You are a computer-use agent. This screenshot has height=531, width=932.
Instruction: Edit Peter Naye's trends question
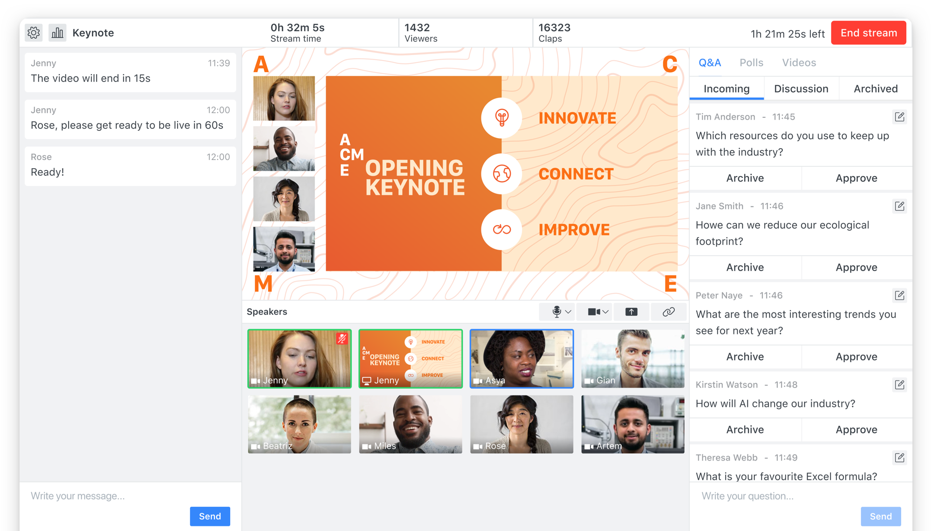pos(899,295)
